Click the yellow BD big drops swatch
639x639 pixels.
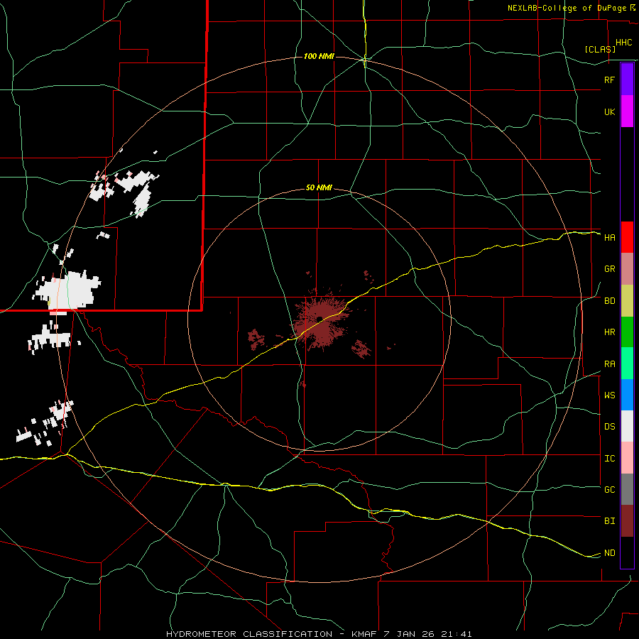(627, 301)
